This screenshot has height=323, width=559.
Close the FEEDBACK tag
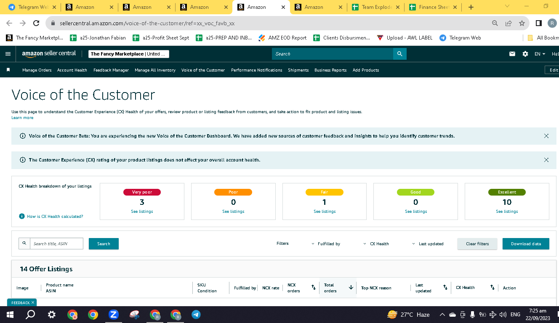coord(33,302)
